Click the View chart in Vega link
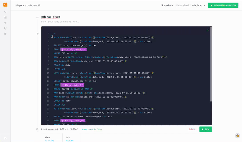The width and height of the screenshot is (242, 142). coord(92,129)
